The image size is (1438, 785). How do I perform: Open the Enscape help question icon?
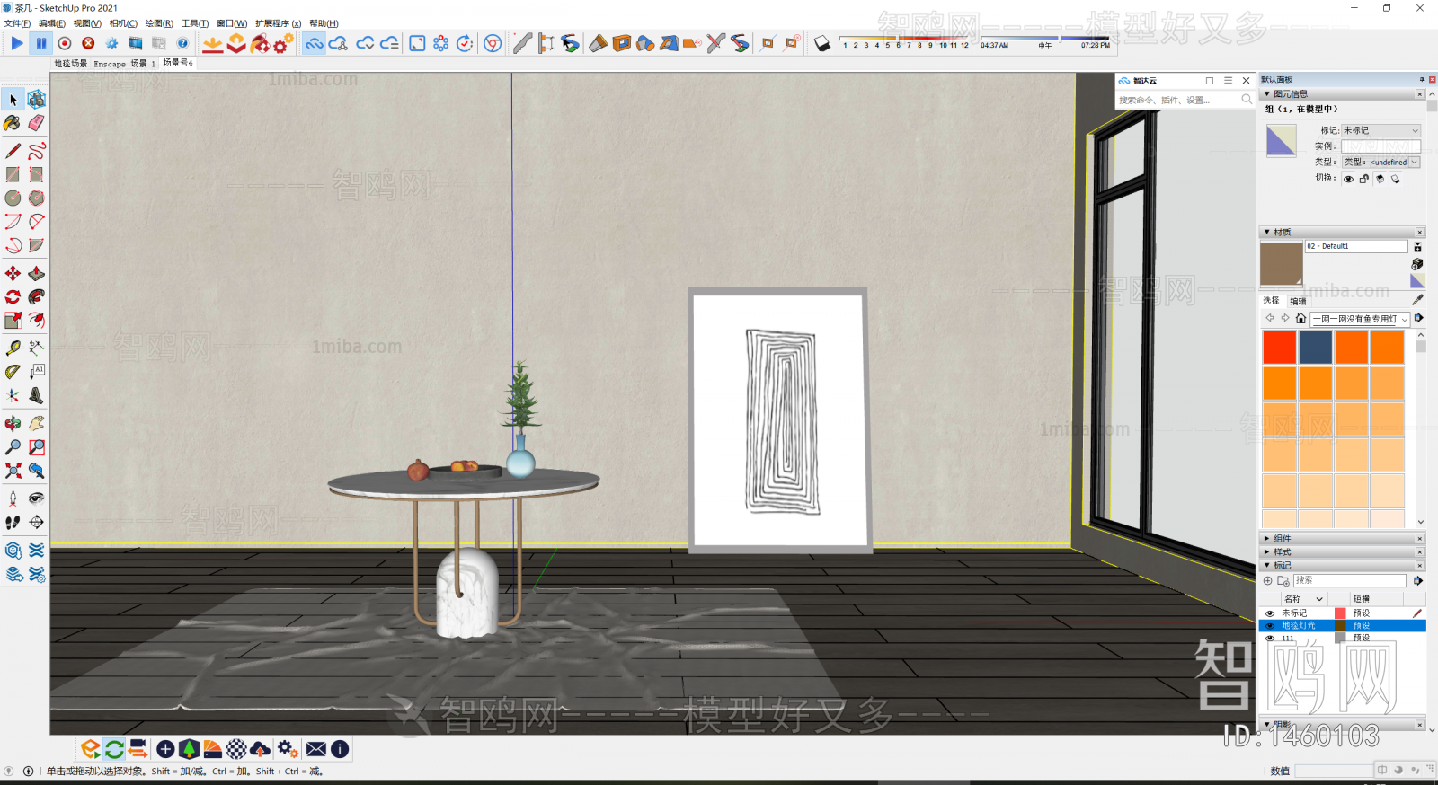[182, 43]
